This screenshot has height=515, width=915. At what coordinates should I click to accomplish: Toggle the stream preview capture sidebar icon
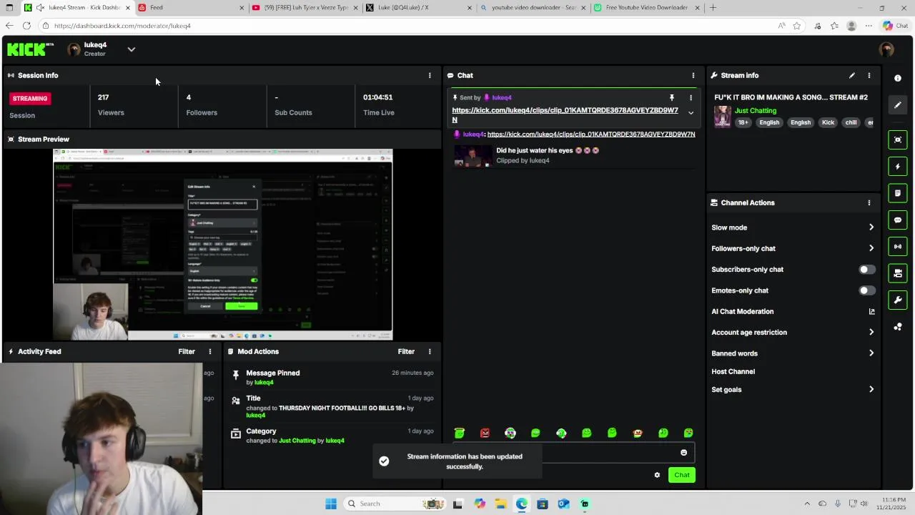[898, 139]
